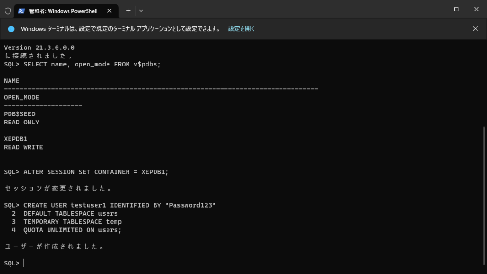Click the notification message about default terminal
The height and width of the screenshot is (274, 487).
[120, 29]
